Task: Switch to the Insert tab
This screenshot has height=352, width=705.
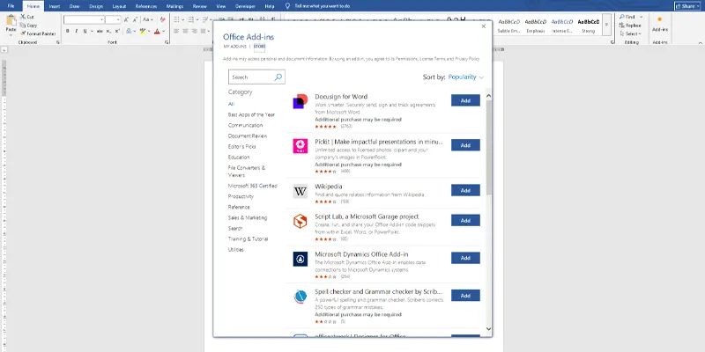Action: [55, 6]
